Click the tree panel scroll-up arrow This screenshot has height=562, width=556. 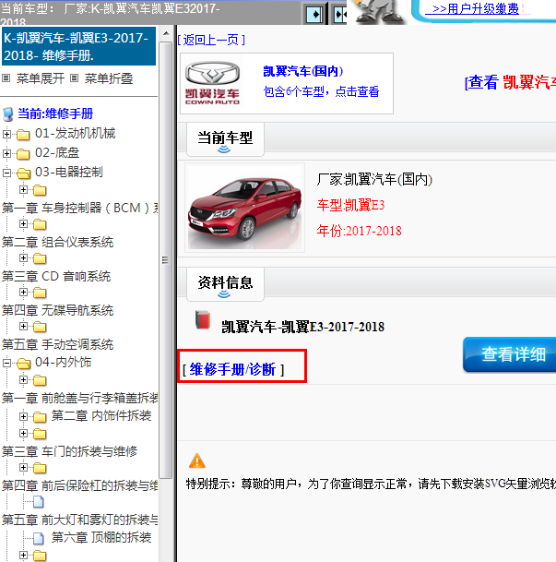coord(166,34)
